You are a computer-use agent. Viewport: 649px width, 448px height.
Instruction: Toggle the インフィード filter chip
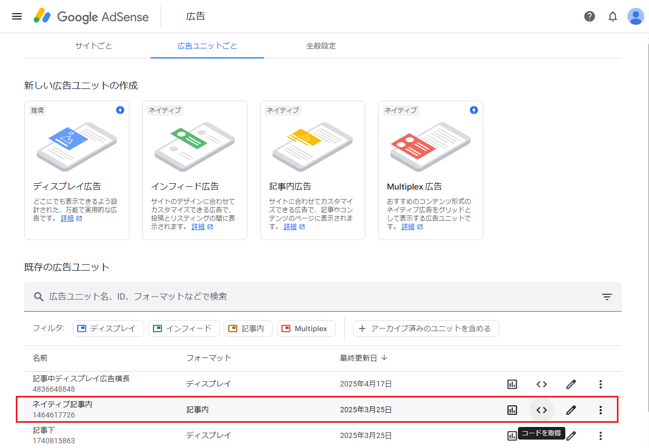coord(184,328)
